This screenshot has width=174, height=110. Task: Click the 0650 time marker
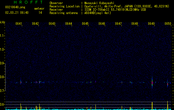[x=168, y=24]
